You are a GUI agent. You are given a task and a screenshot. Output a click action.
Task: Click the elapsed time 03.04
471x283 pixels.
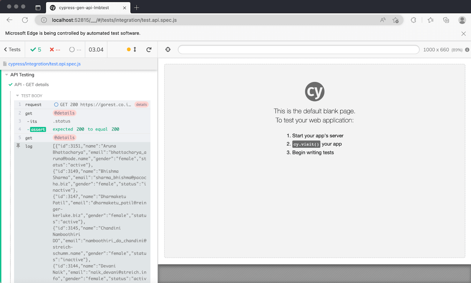[x=96, y=50]
